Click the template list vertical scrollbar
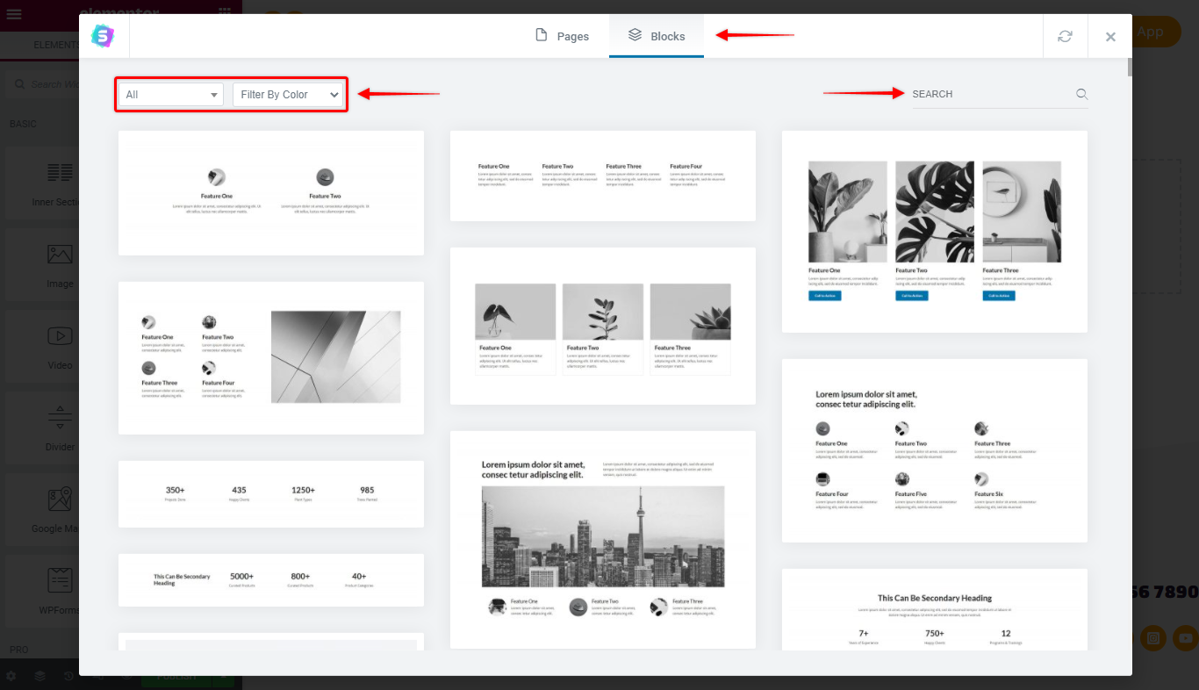The height and width of the screenshot is (690, 1199). click(1129, 68)
